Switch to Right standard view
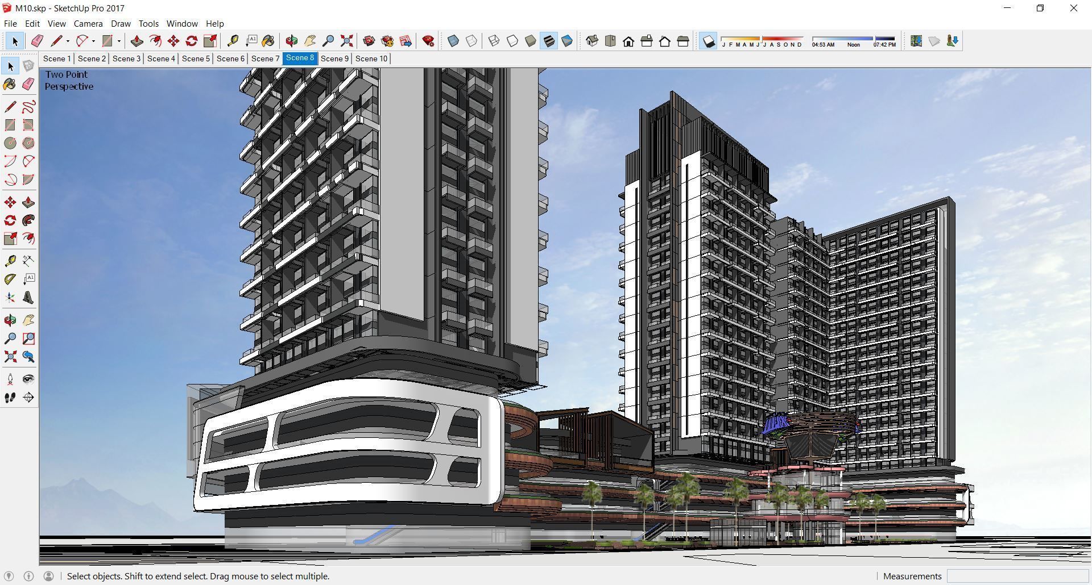This screenshot has width=1092, height=585. pyautogui.click(x=647, y=41)
